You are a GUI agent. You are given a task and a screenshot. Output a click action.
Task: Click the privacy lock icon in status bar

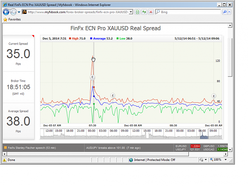click(201, 160)
